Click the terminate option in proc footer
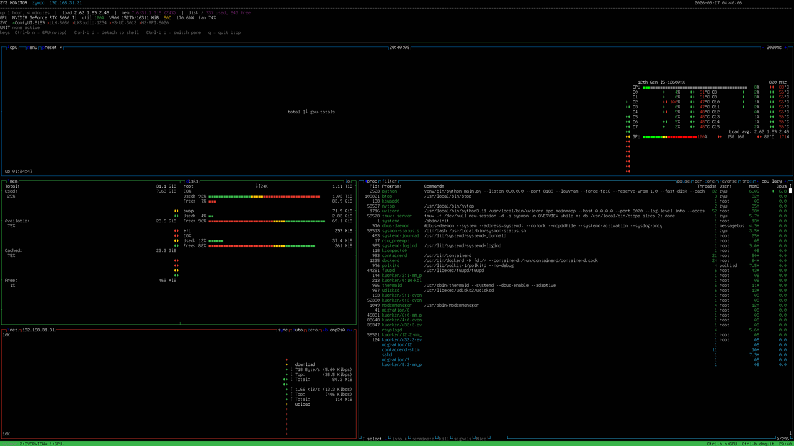Viewport: 794px width, 446px height. click(423, 439)
